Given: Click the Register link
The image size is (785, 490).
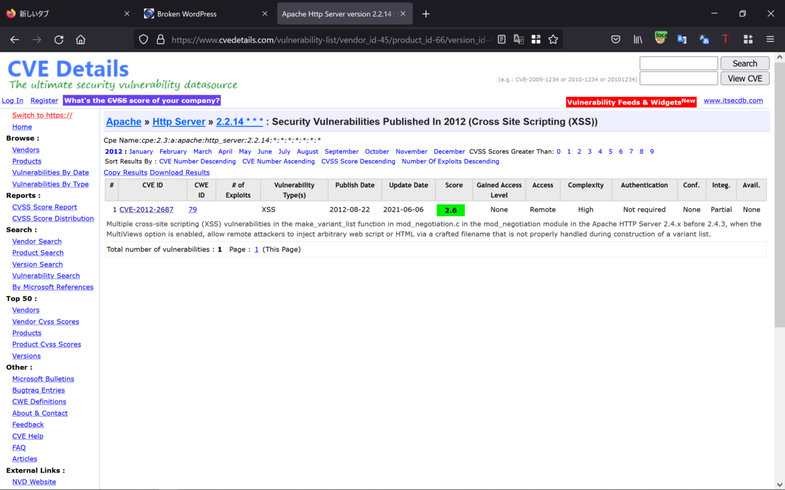Looking at the screenshot, I should 44,101.
